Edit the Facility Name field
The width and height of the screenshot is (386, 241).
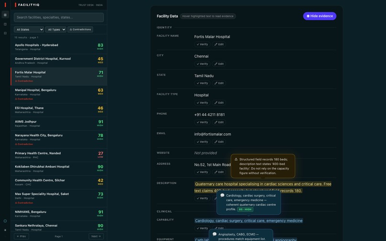point(219,44)
